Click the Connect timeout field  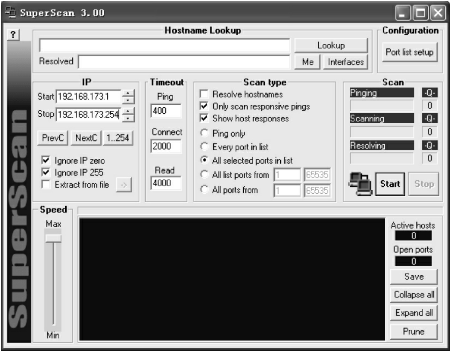(x=166, y=146)
